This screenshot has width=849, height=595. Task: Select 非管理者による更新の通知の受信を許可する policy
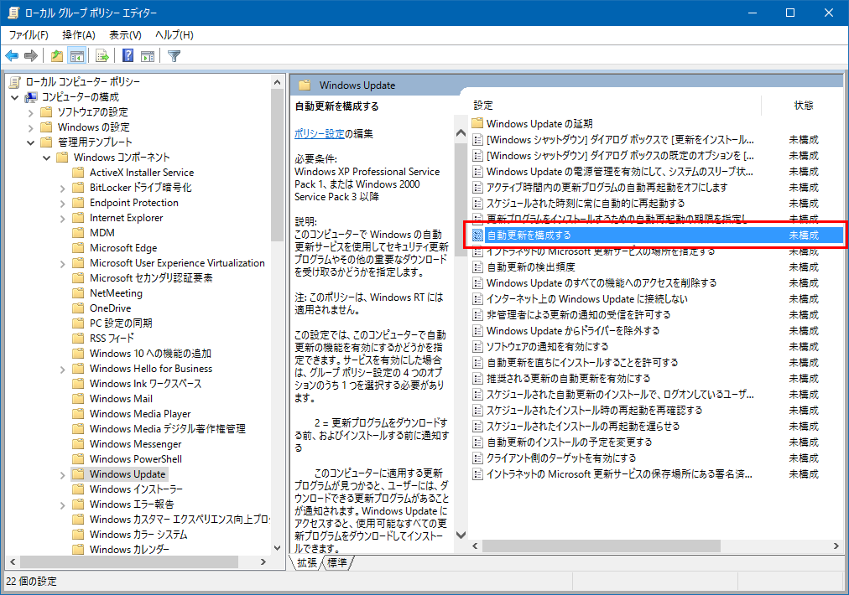pos(578,315)
